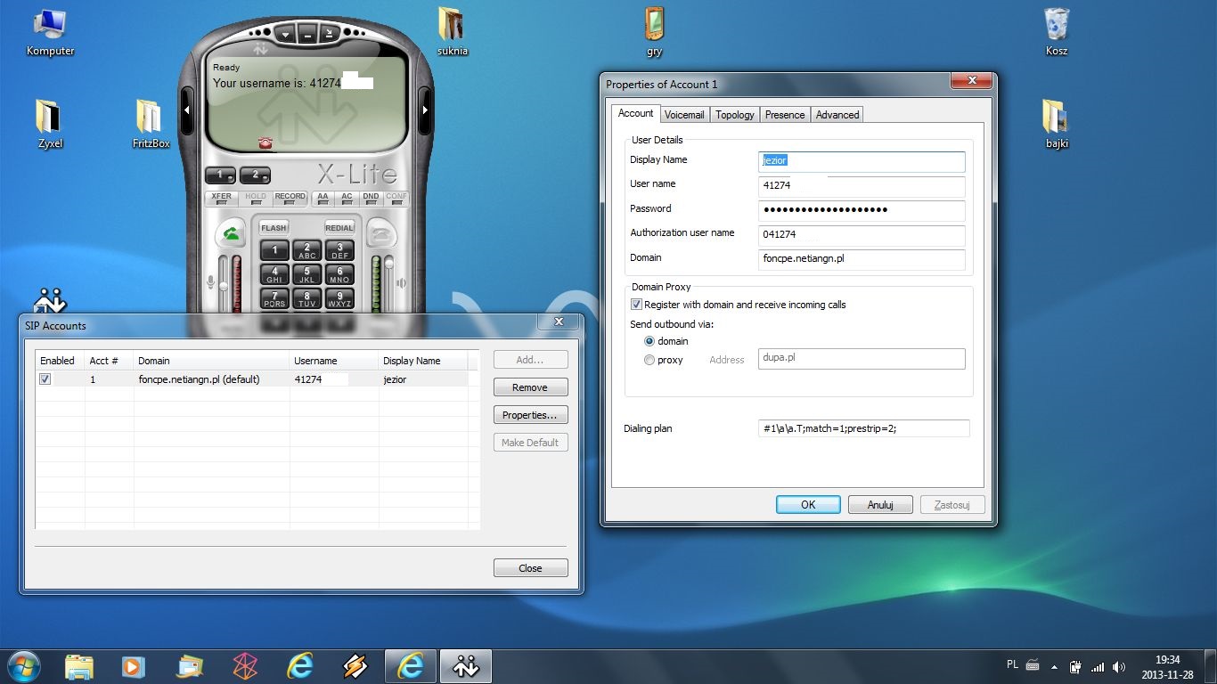Viewport: 1217px width, 684px height.
Task: Click the X-Lite taskbar button
Action: click(467, 666)
